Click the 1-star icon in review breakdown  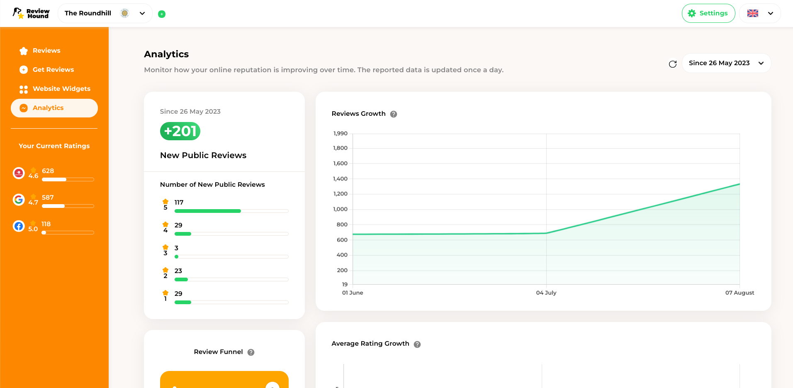165,293
